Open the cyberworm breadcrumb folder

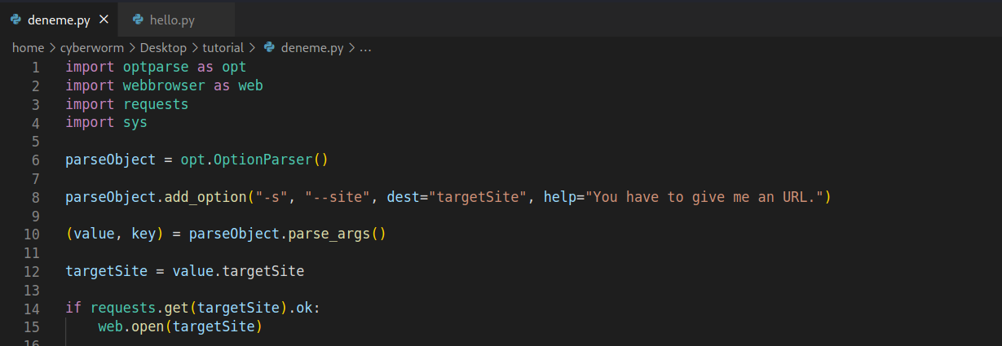pos(92,48)
